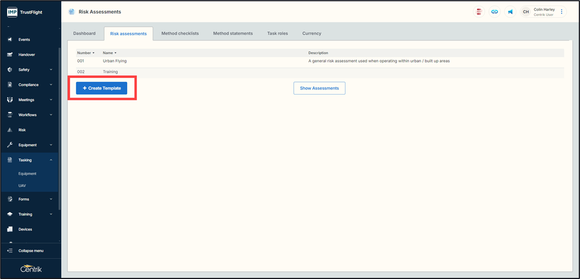Viewport: 580px width, 279px height.
Task: Open the Handover sidebar item
Action: (x=26, y=55)
